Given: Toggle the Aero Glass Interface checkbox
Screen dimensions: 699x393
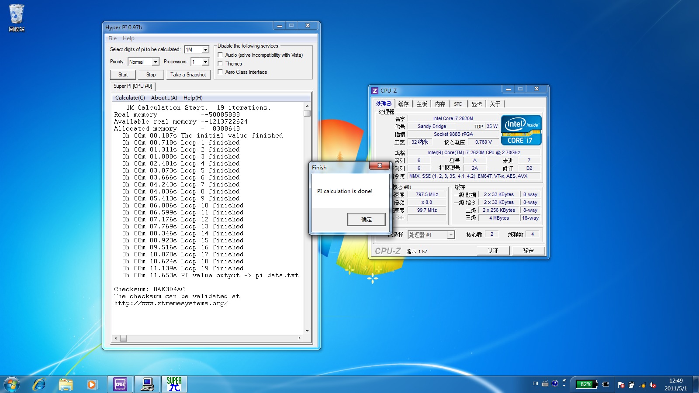Looking at the screenshot, I should pos(220,72).
